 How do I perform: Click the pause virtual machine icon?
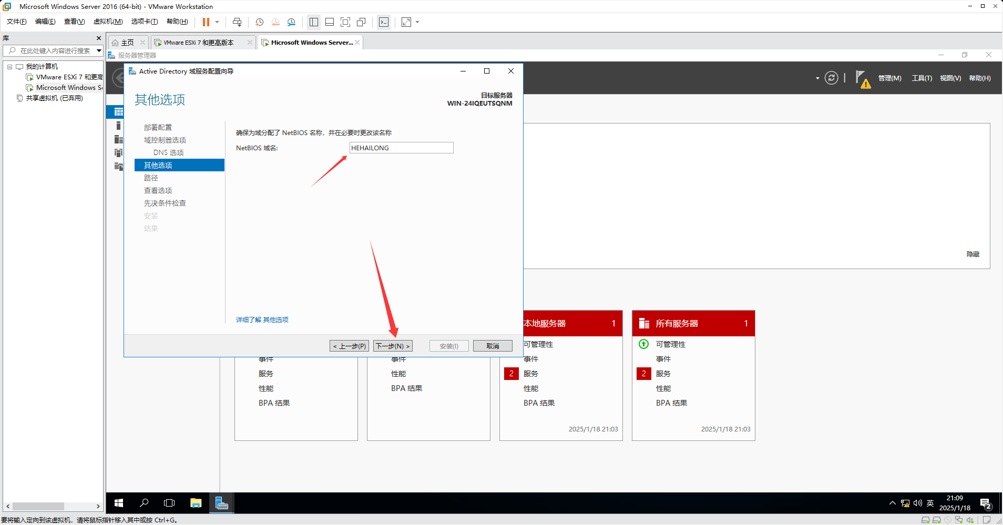tap(206, 22)
